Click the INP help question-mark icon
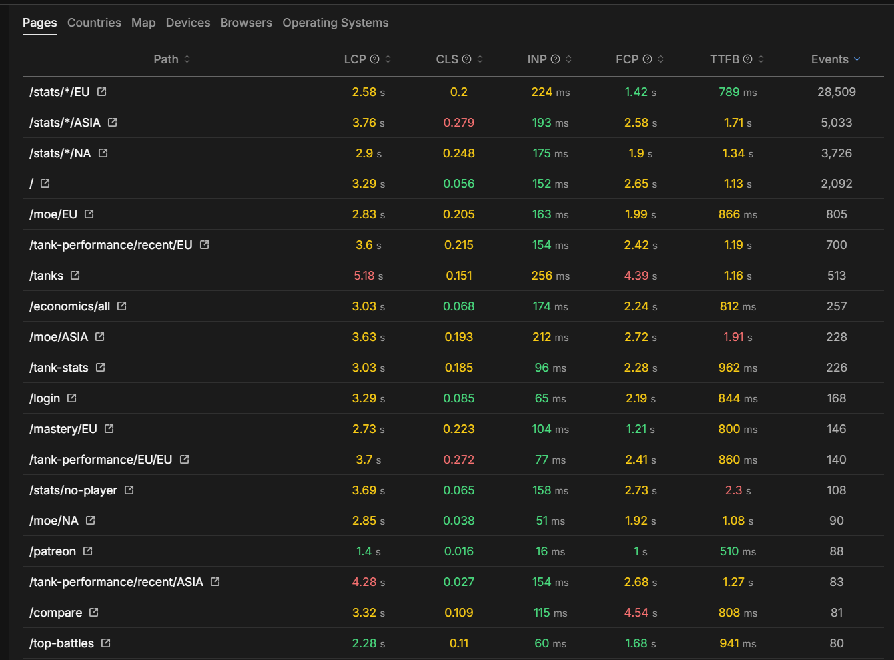This screenshot has width=894, height=660. point(556,59)
